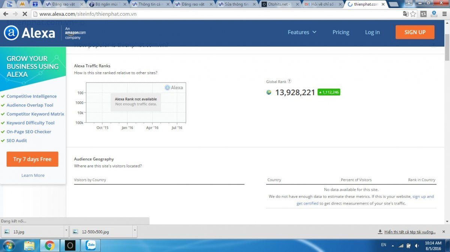Image resolution: width=450 pixels, height=252 pixels.
Task: Open downloaded file 12-500x500.jpg
Action: tap(101, 232)
